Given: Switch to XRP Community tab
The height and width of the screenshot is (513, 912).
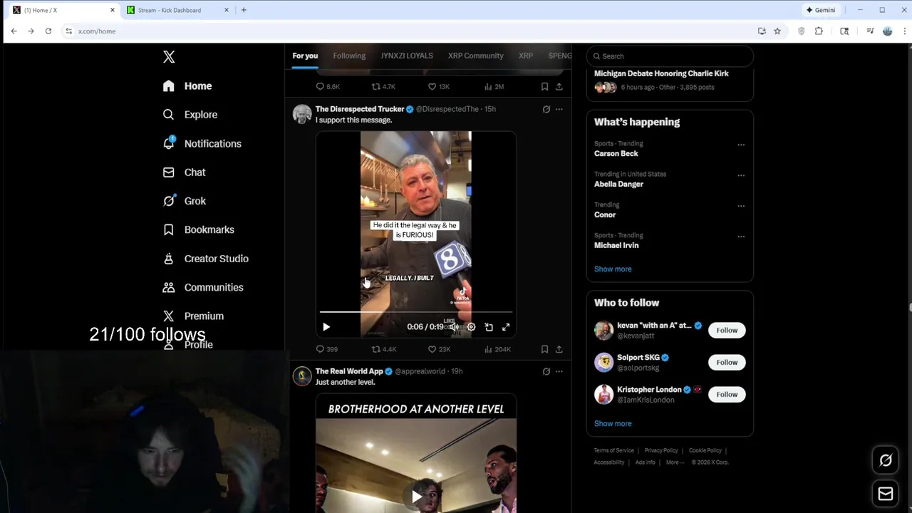Looking at the screenshot, I should click(x=475, y=56).
